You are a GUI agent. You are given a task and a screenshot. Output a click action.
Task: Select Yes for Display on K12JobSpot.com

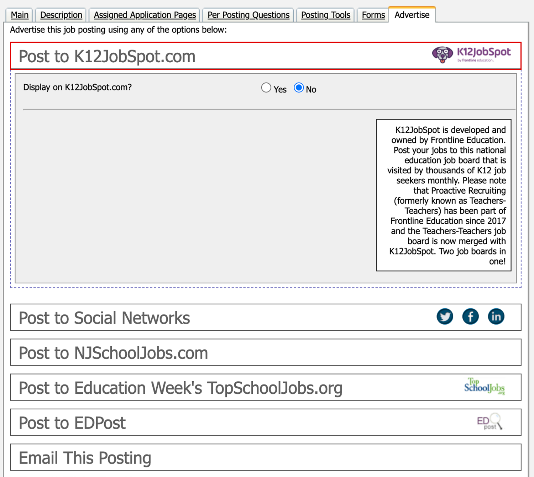pos(266,88)
